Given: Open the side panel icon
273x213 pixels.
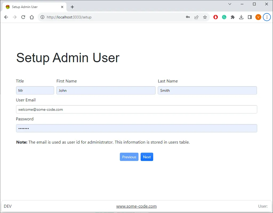Looking at the screenshot, I should (x=250, y=17).
